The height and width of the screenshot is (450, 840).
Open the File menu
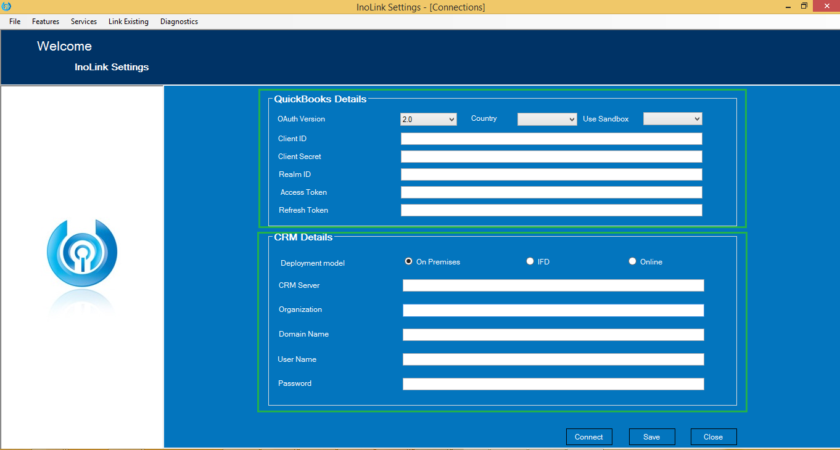tap(15, 22)
